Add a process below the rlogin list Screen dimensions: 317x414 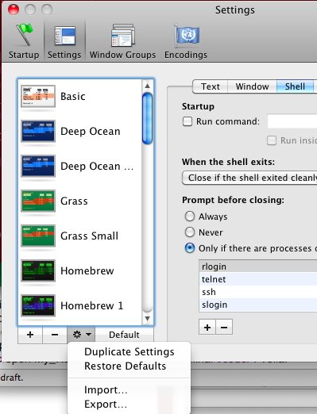point(207,328)
